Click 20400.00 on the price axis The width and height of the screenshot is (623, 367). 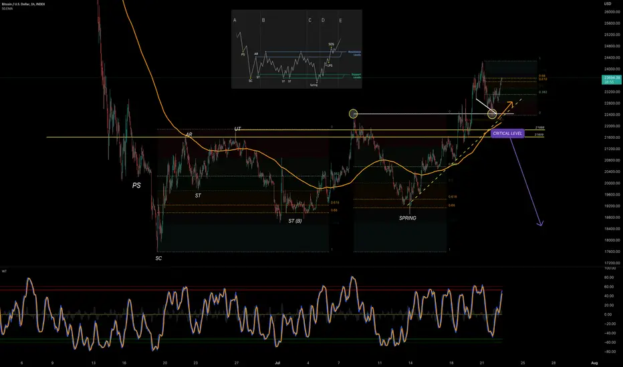pos(612,171)
